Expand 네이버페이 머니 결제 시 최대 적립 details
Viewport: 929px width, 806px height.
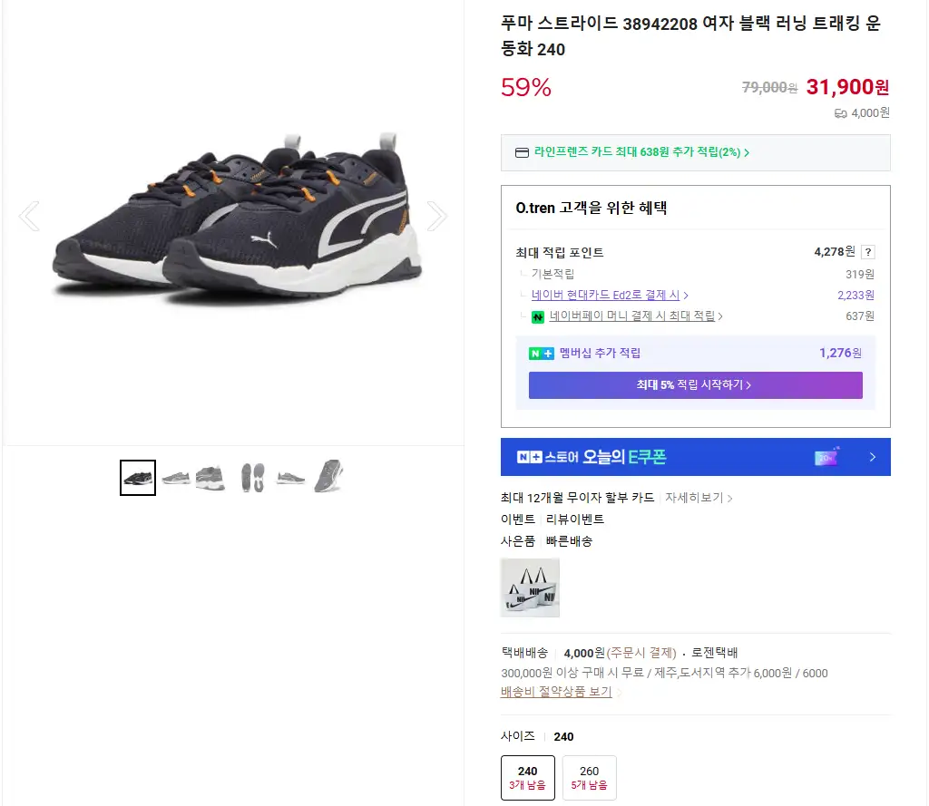[635, 316]
